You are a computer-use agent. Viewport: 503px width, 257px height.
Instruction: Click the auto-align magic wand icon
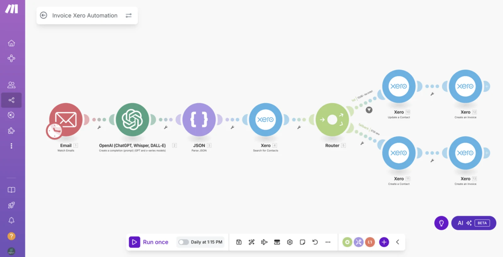251,242
